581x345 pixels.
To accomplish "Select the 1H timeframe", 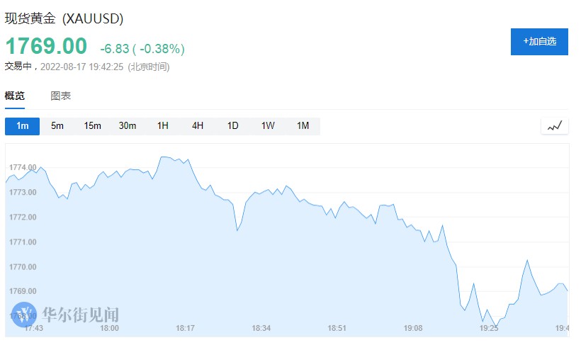I will tap(163, 126).
